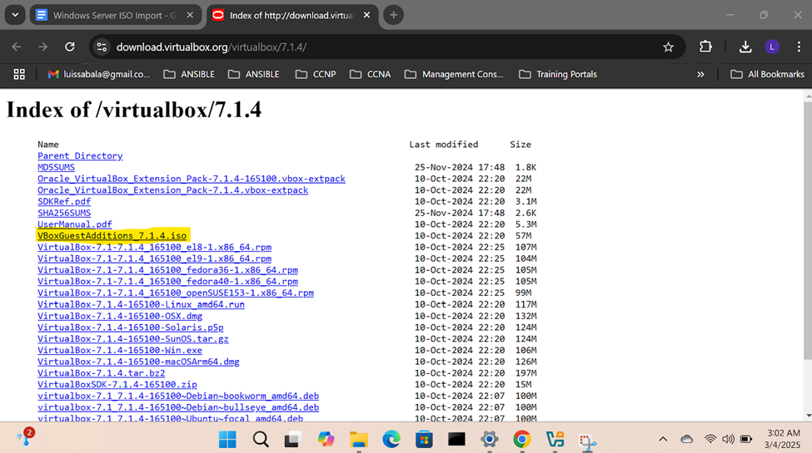The image size is (812, 453).
Task: Download the Debian bullseye amd64 deb
Action: tap(178, 406)
